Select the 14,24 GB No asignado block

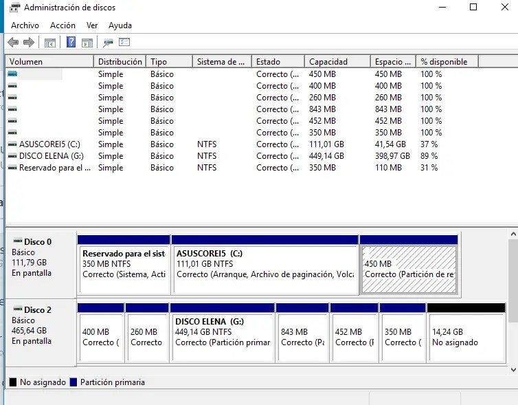tap(465, 337)
